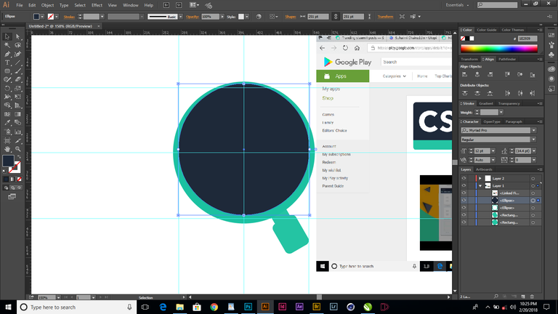Toggle visibility of Layer 1
558x314 pixels.
pyautogui.click(x=464, y=186)
